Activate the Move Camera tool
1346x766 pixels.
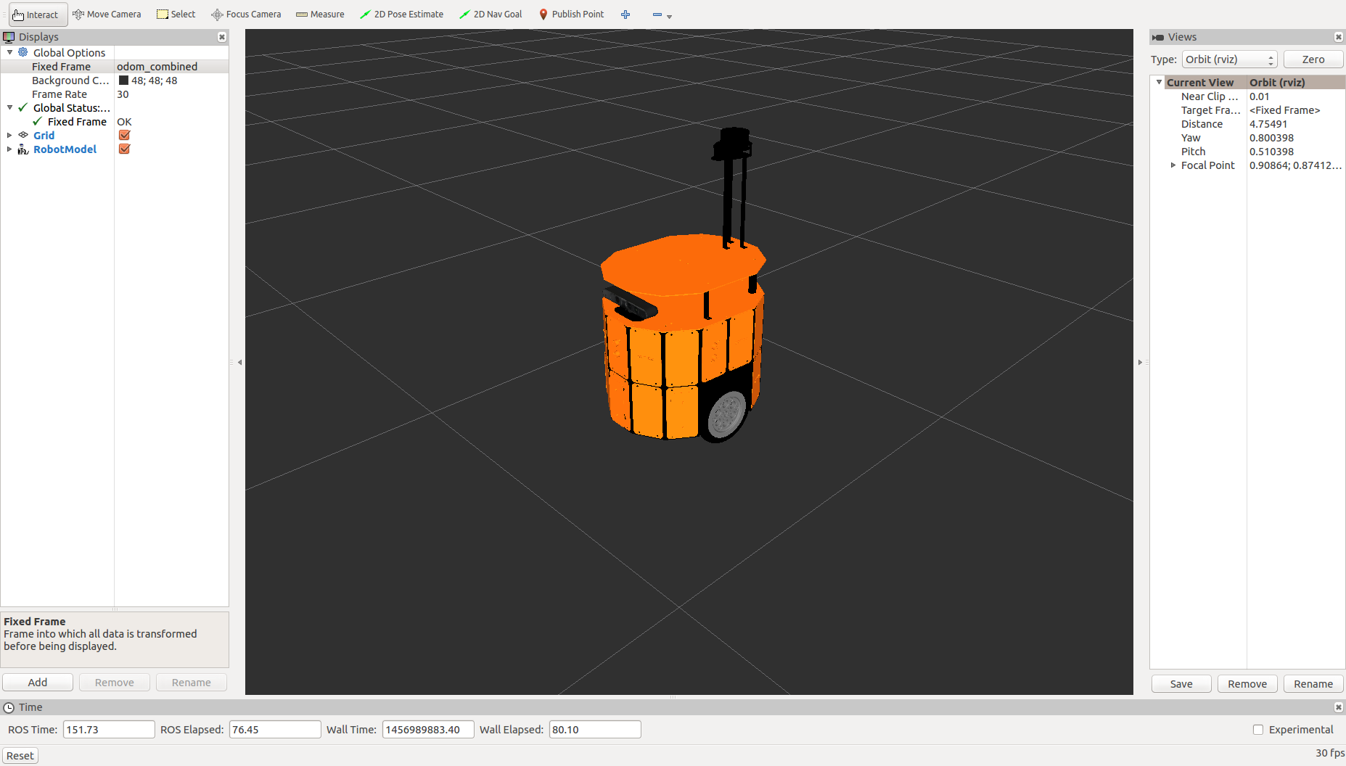[x=107, y=15]
